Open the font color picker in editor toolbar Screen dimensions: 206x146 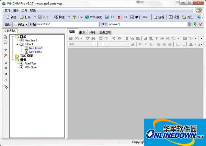tap(191, 44)
